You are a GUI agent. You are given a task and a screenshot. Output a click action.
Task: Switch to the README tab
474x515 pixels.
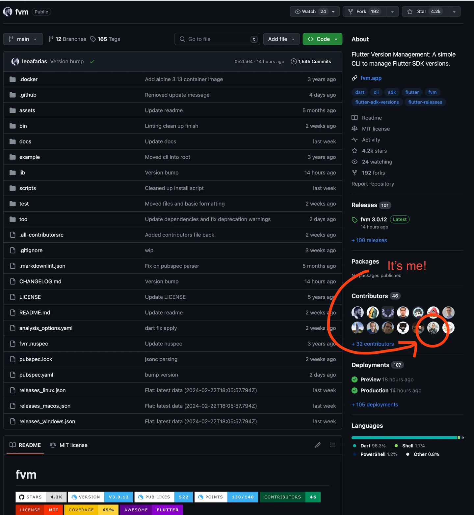25,445
